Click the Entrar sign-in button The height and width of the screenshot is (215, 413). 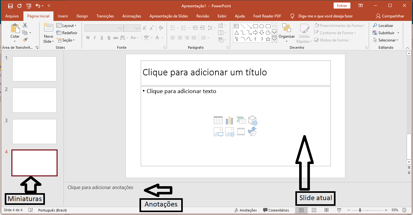point(342,6)
